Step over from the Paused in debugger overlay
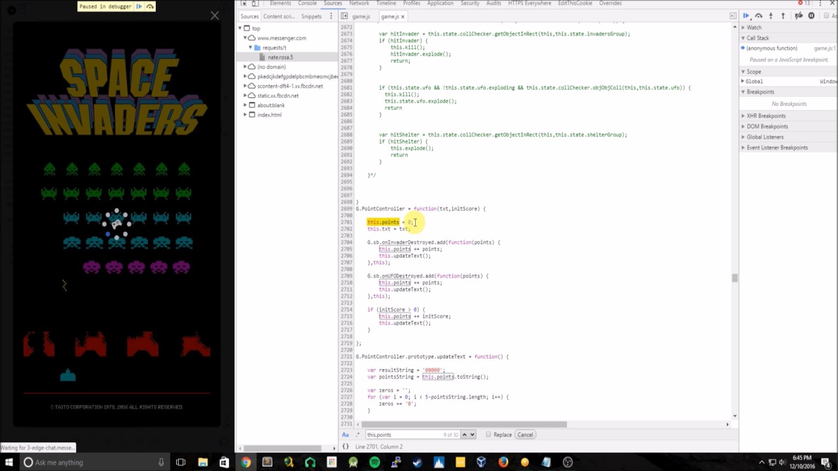The width and height of the screenshot is (838, 471). pyautogui.click(x=150, y=7)
